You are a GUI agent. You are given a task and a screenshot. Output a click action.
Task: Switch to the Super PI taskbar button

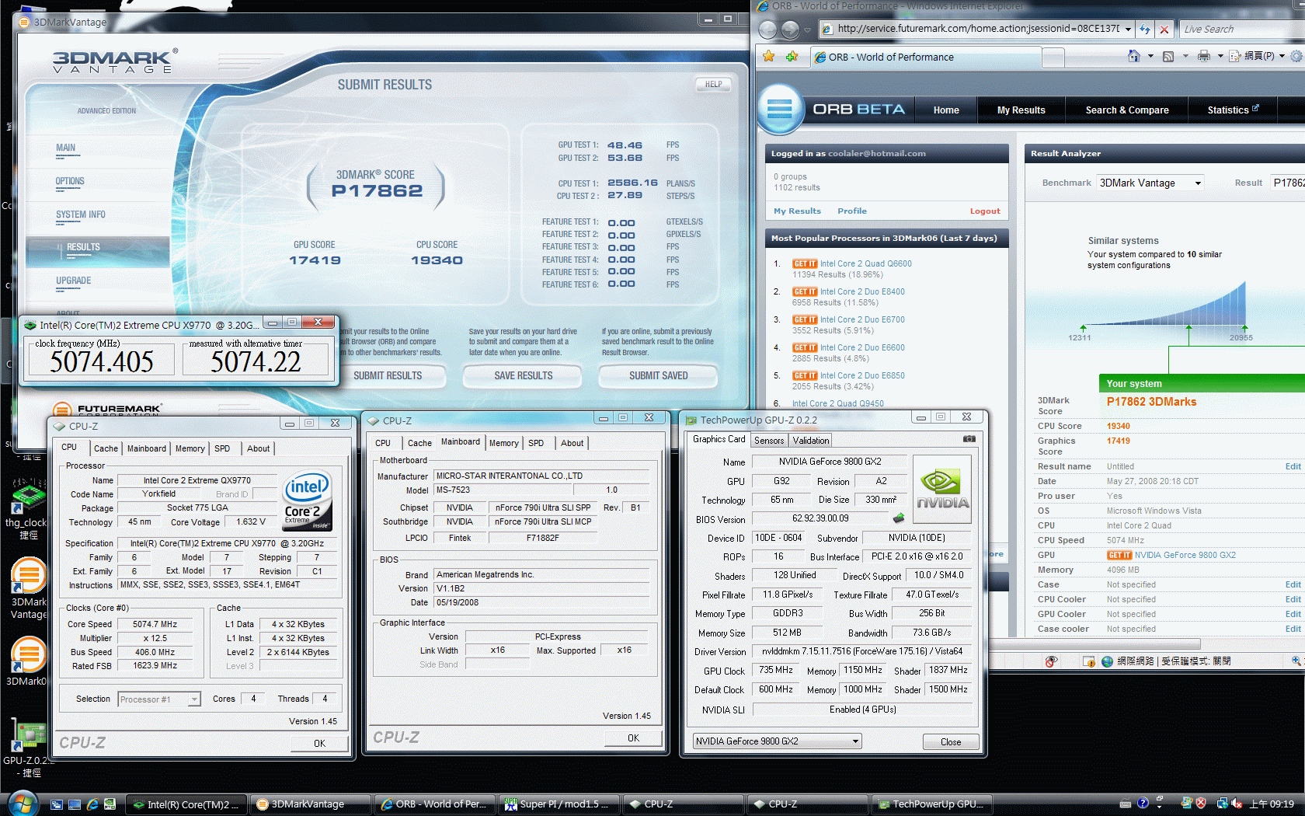point(559,804)
